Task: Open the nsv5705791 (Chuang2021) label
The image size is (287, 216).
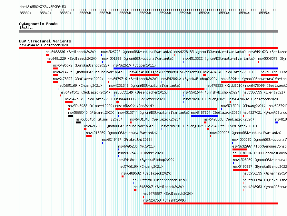Action: [x=183, y=126]
